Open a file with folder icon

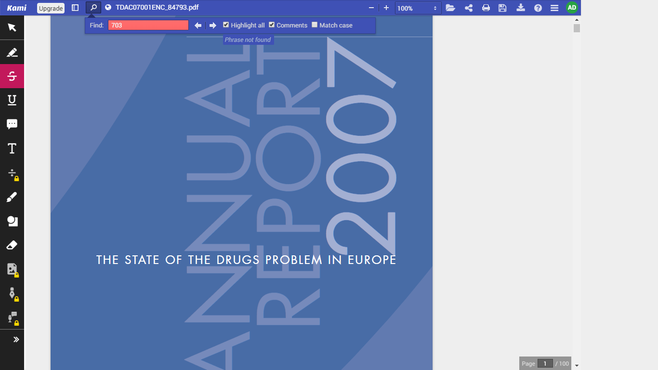point(450,8)
